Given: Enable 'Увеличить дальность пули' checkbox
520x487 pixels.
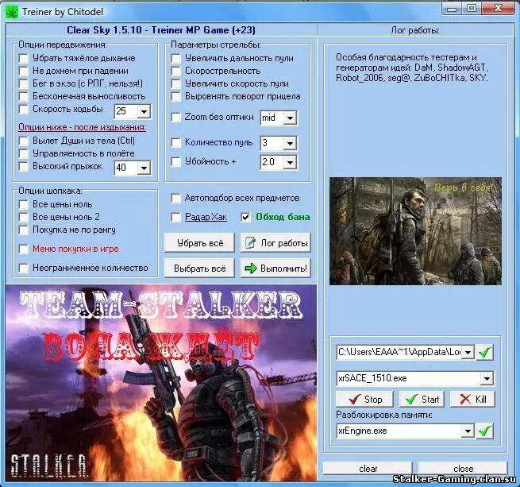Looking at the screenshot, I should [x=175, y=59].
